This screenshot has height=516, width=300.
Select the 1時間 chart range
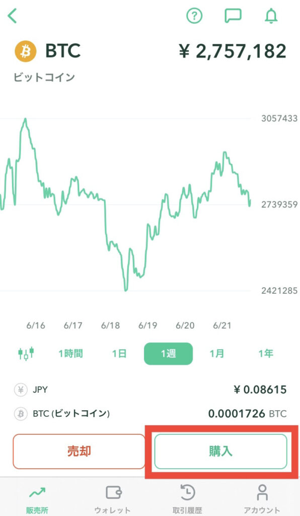coord(70,354)
